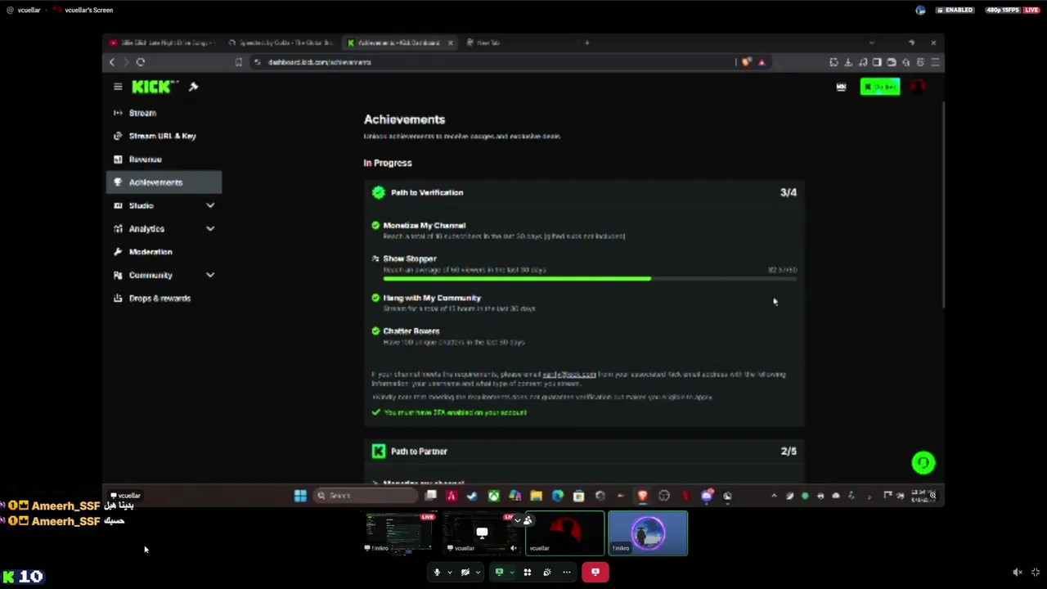Go back in the browser
This screenshot has width=1047, height=589.
point(112,62)
